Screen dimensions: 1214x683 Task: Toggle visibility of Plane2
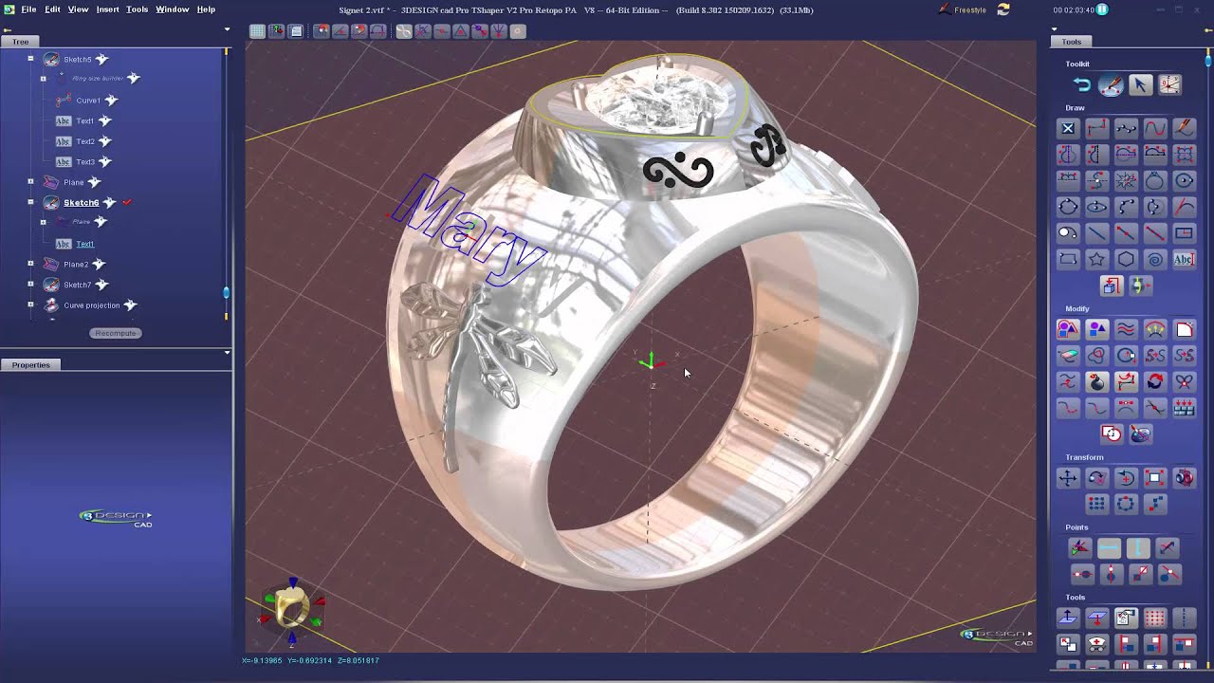click(x=99, y=265)
